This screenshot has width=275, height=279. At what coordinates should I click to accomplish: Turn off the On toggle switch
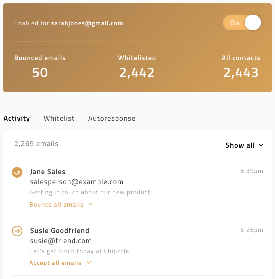[x=242, y=23]
